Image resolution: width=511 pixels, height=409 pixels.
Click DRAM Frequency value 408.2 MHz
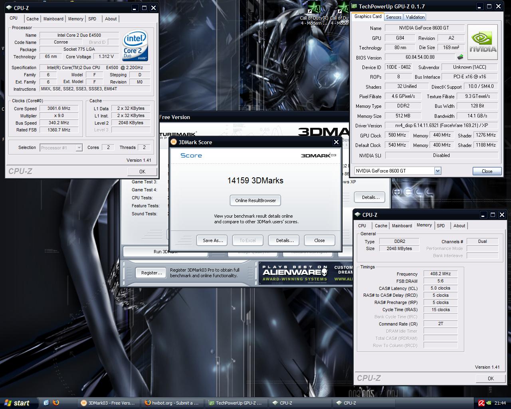pyautogui.click(x=440, y=274)
